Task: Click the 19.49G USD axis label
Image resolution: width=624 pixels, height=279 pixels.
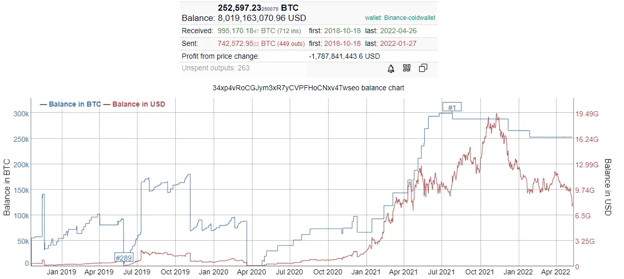Action: 587,114
